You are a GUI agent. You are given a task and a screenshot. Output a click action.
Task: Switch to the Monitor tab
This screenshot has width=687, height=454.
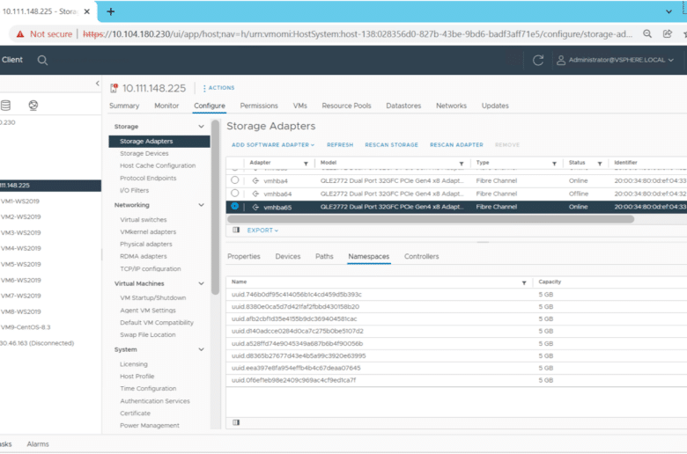pyautogui.click(x=166, y=106)
